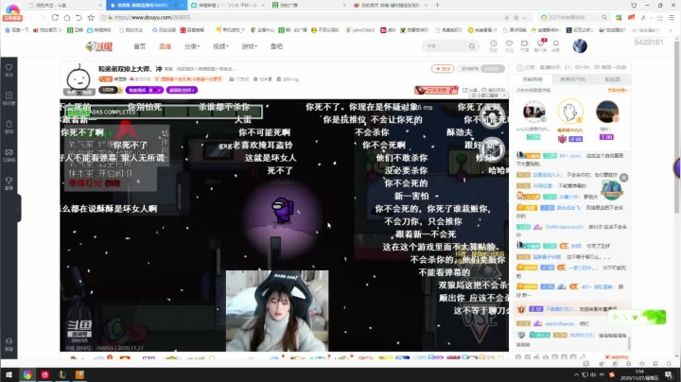681x382 pixels.
Task: Click the Douyu logo in site header
Action: (x=99, y=46)
